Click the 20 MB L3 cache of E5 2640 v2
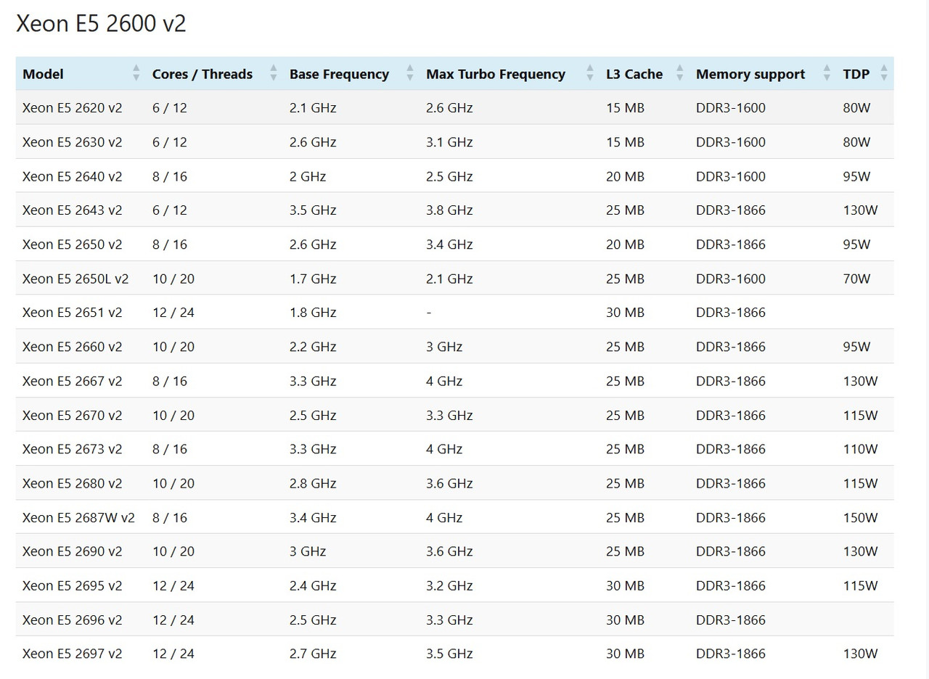 coord(625,176)
